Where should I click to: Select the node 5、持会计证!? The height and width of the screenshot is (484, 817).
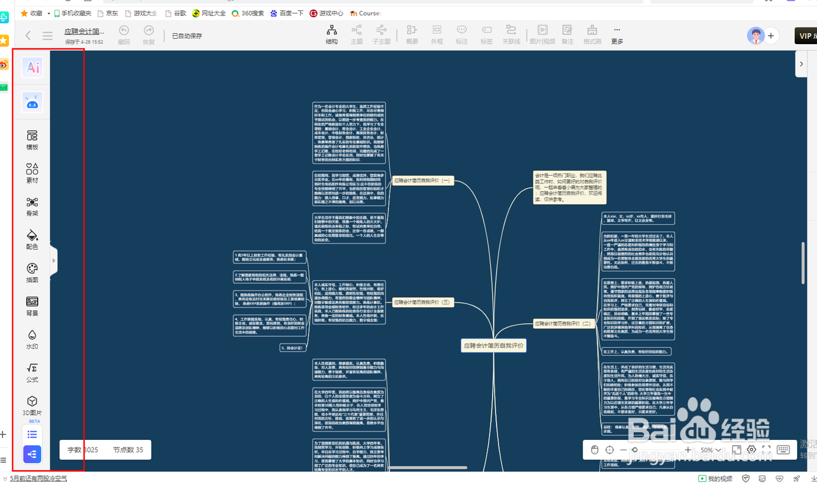[x=292, y=348]
